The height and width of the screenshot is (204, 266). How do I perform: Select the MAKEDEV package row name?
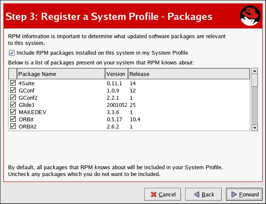coord(31,112)
